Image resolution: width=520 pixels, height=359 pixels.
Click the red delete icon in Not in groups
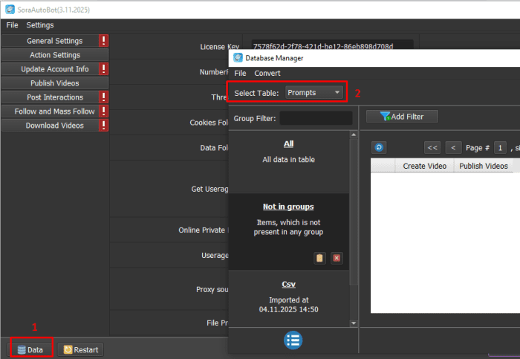tap(337, 257)
